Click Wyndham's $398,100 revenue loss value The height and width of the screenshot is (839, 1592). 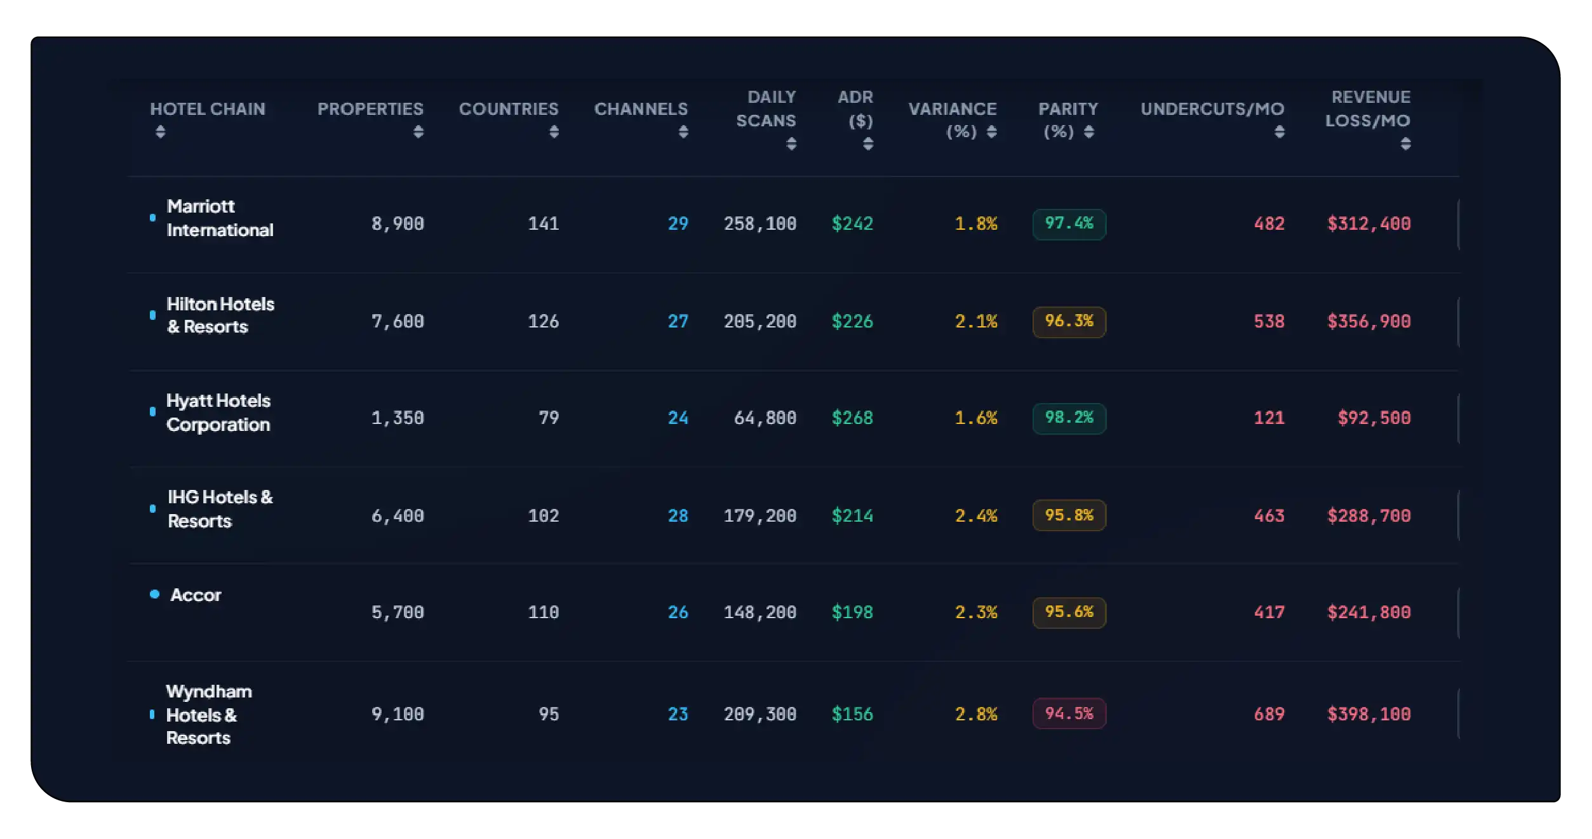(x=1369, y=715)
